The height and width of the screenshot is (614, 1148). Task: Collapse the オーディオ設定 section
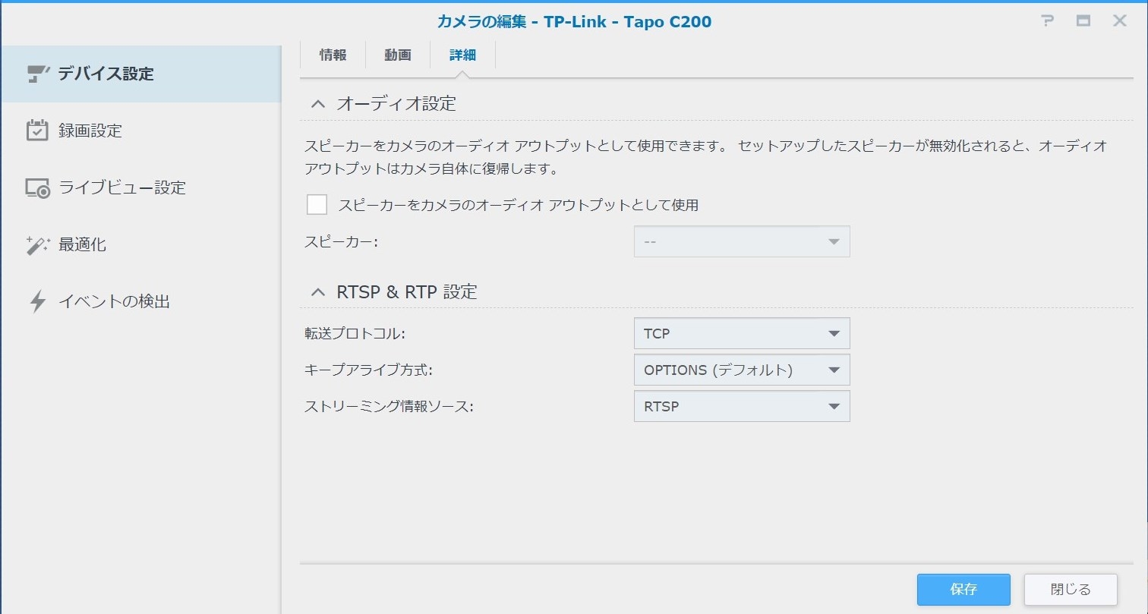click(318, 104)
